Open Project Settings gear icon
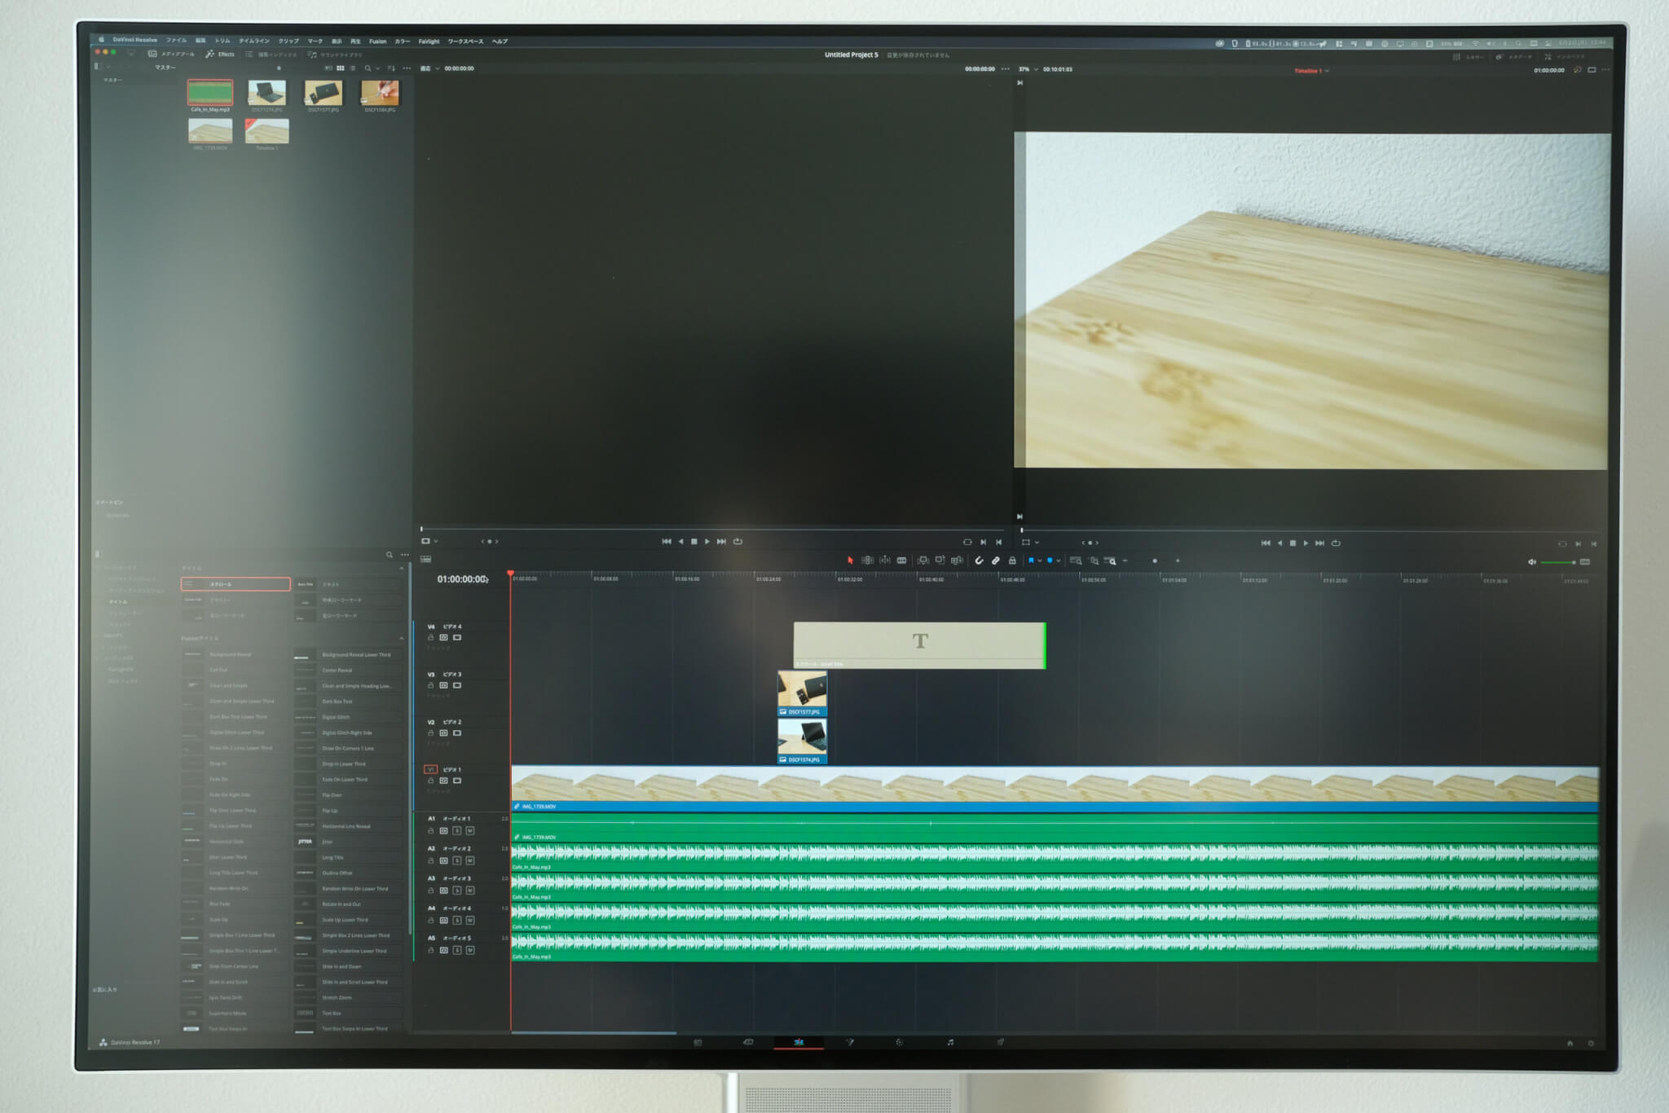1669x1113 pixels. 1591,1043
